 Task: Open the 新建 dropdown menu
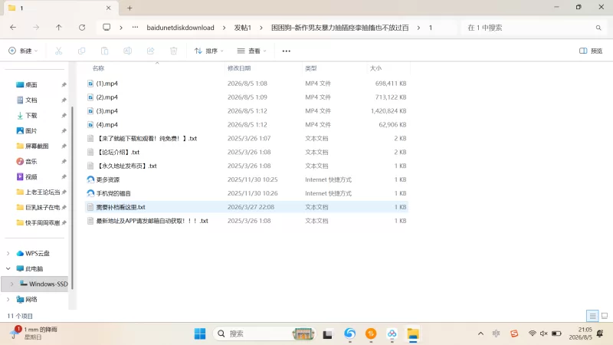coord(23,51)
